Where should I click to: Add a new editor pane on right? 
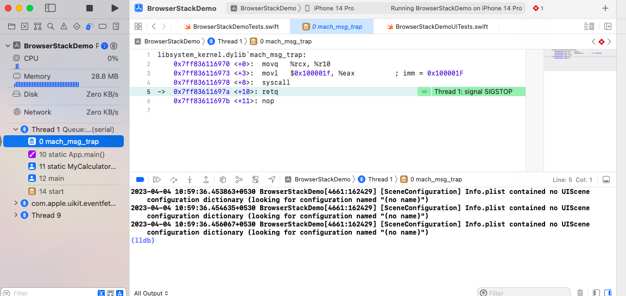click(x=608, y=27)
